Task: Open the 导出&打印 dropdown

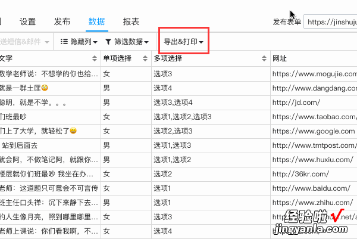Action: tap(183, 42)
